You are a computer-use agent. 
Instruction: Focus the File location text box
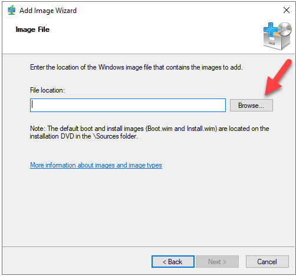pos(128,106)
